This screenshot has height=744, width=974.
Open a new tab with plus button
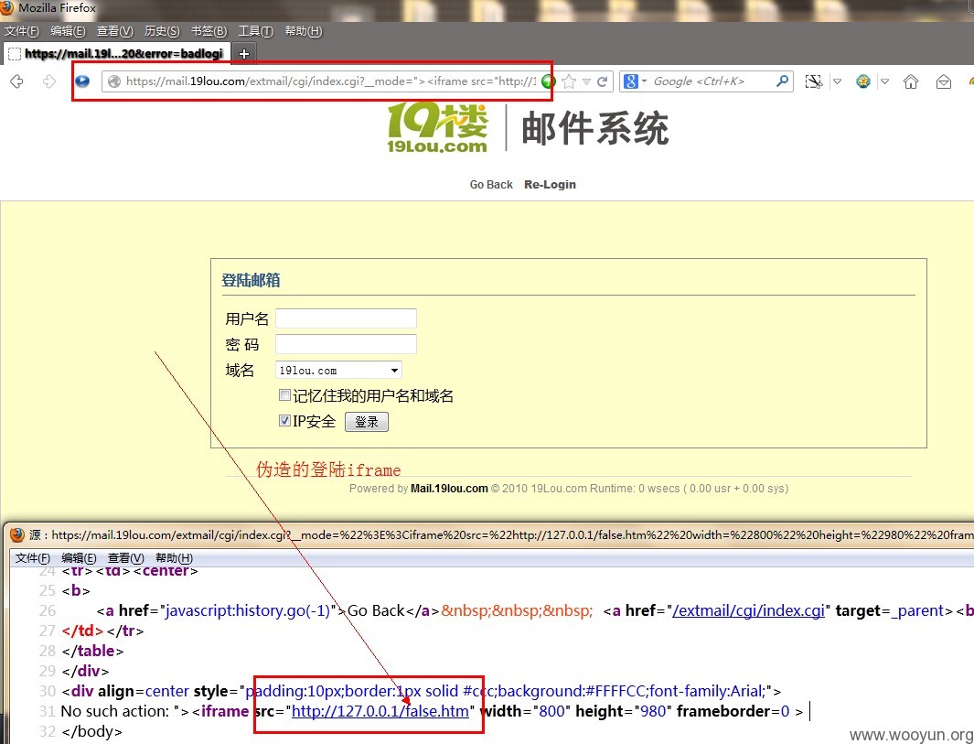coord(244,54)
